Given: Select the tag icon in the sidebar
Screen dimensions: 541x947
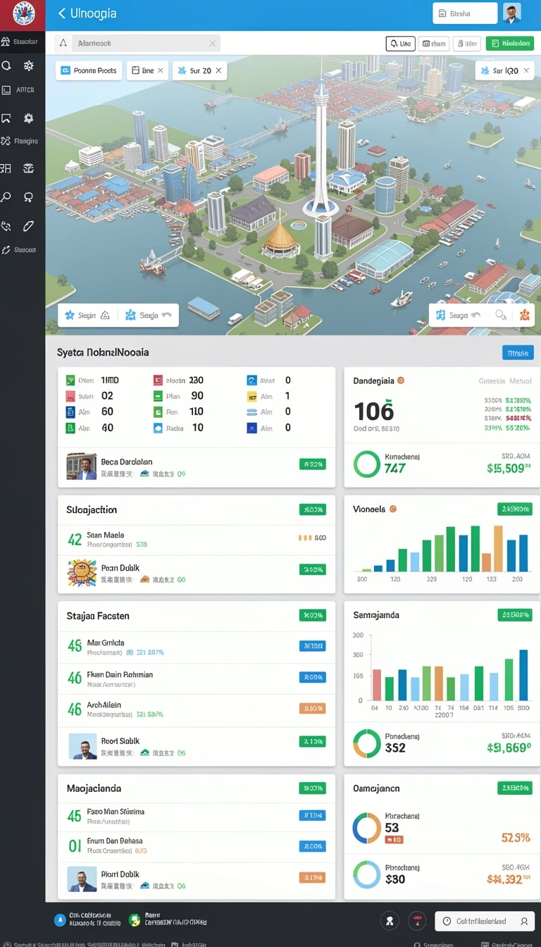Looking at the screenshot, I should [x=7, y=226].
